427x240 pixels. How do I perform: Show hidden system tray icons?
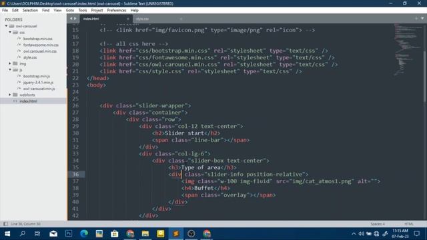354,234
